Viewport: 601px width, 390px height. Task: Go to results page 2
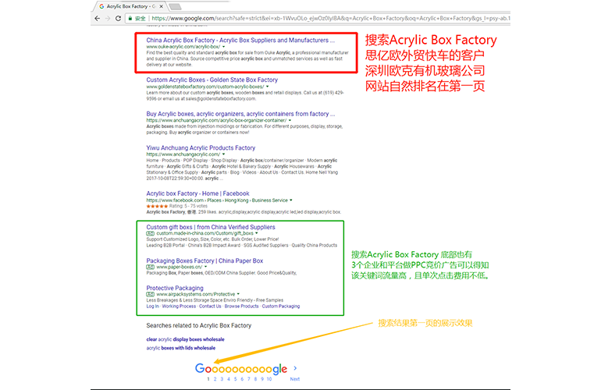click(x=215, y=379)
